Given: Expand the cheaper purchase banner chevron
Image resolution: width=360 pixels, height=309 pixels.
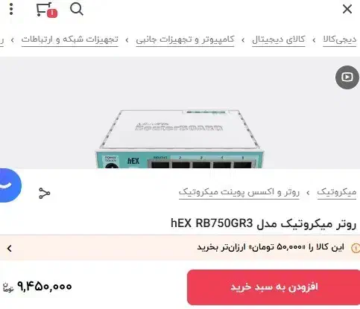Looking at the screenshot, I should pyautogui.click(x=10, y=248).
